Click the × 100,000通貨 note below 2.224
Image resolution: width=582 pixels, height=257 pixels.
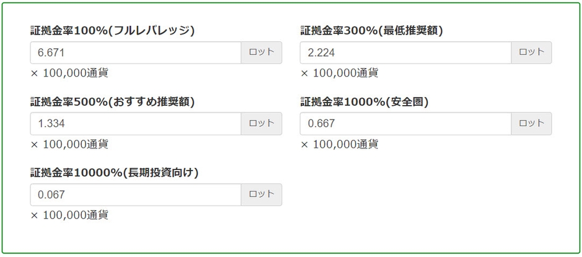point(339,73)
